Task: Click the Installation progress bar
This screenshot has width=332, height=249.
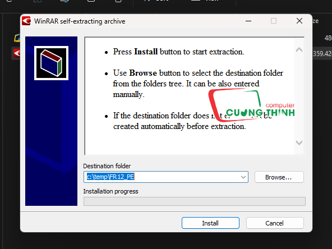Action: tap(195, 201)
